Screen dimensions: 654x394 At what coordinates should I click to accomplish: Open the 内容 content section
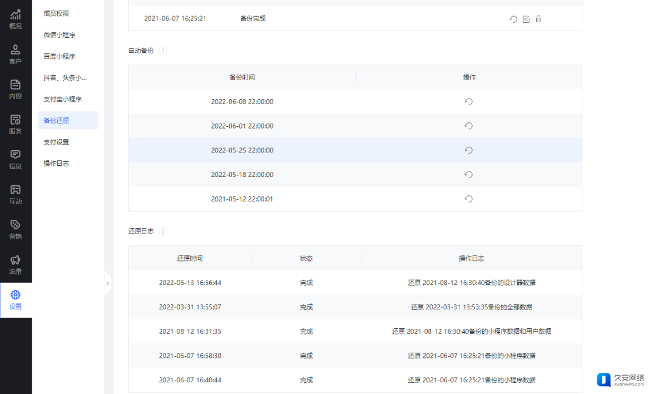16,90
